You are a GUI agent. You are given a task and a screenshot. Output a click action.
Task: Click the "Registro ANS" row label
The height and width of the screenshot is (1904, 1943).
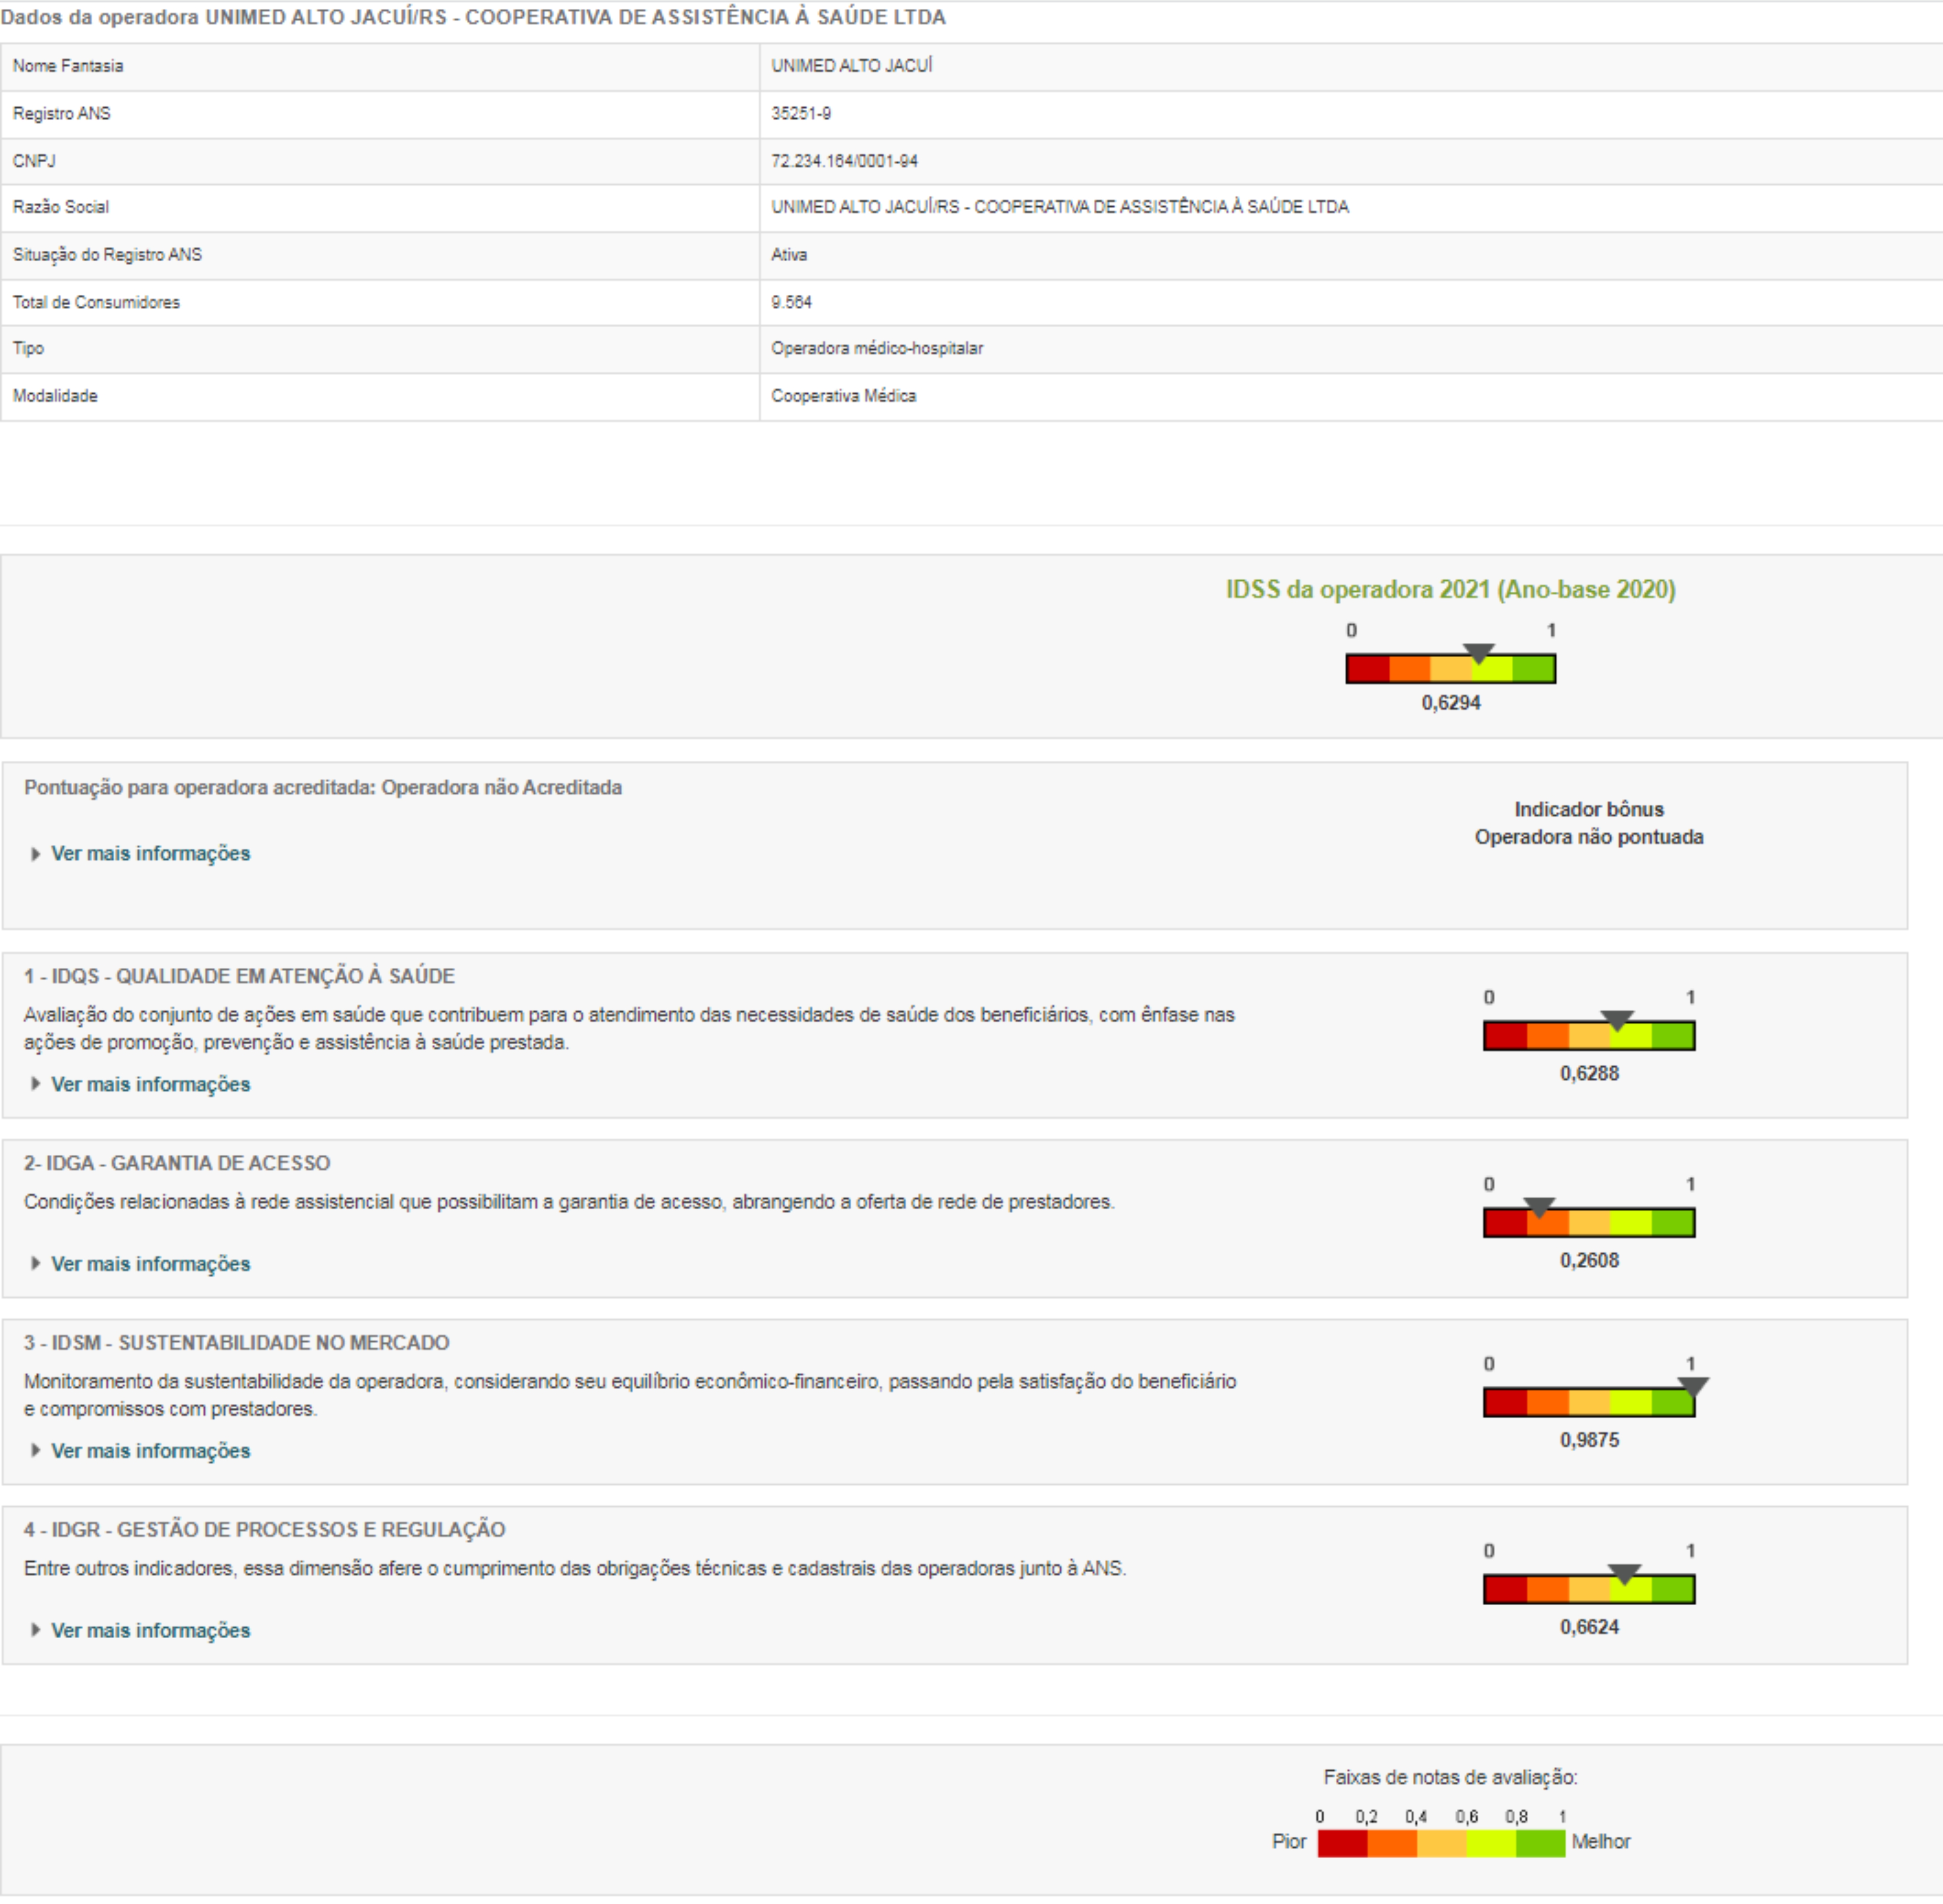click(62, 114)
